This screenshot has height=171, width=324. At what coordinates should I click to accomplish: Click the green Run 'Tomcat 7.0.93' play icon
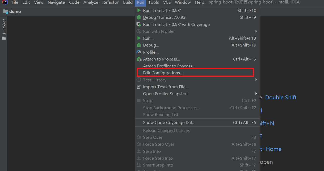[139, 11]
